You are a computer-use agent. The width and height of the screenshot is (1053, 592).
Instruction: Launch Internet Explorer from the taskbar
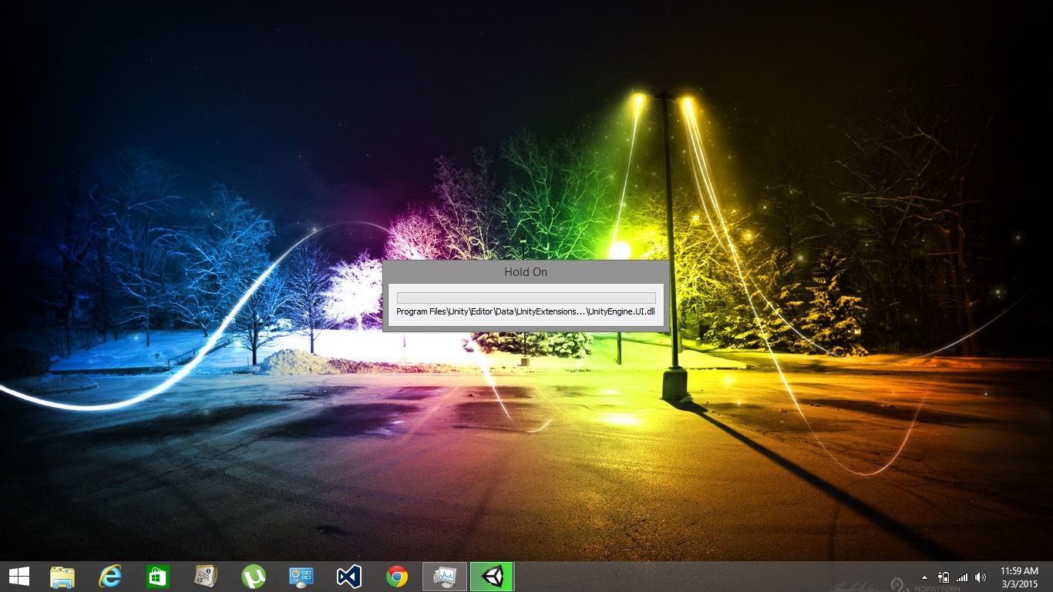coord(110,577)
